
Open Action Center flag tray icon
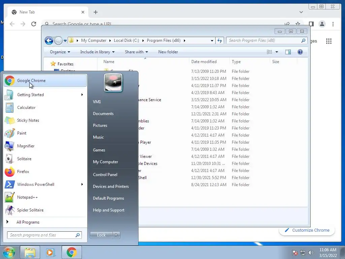coord(295,253)
